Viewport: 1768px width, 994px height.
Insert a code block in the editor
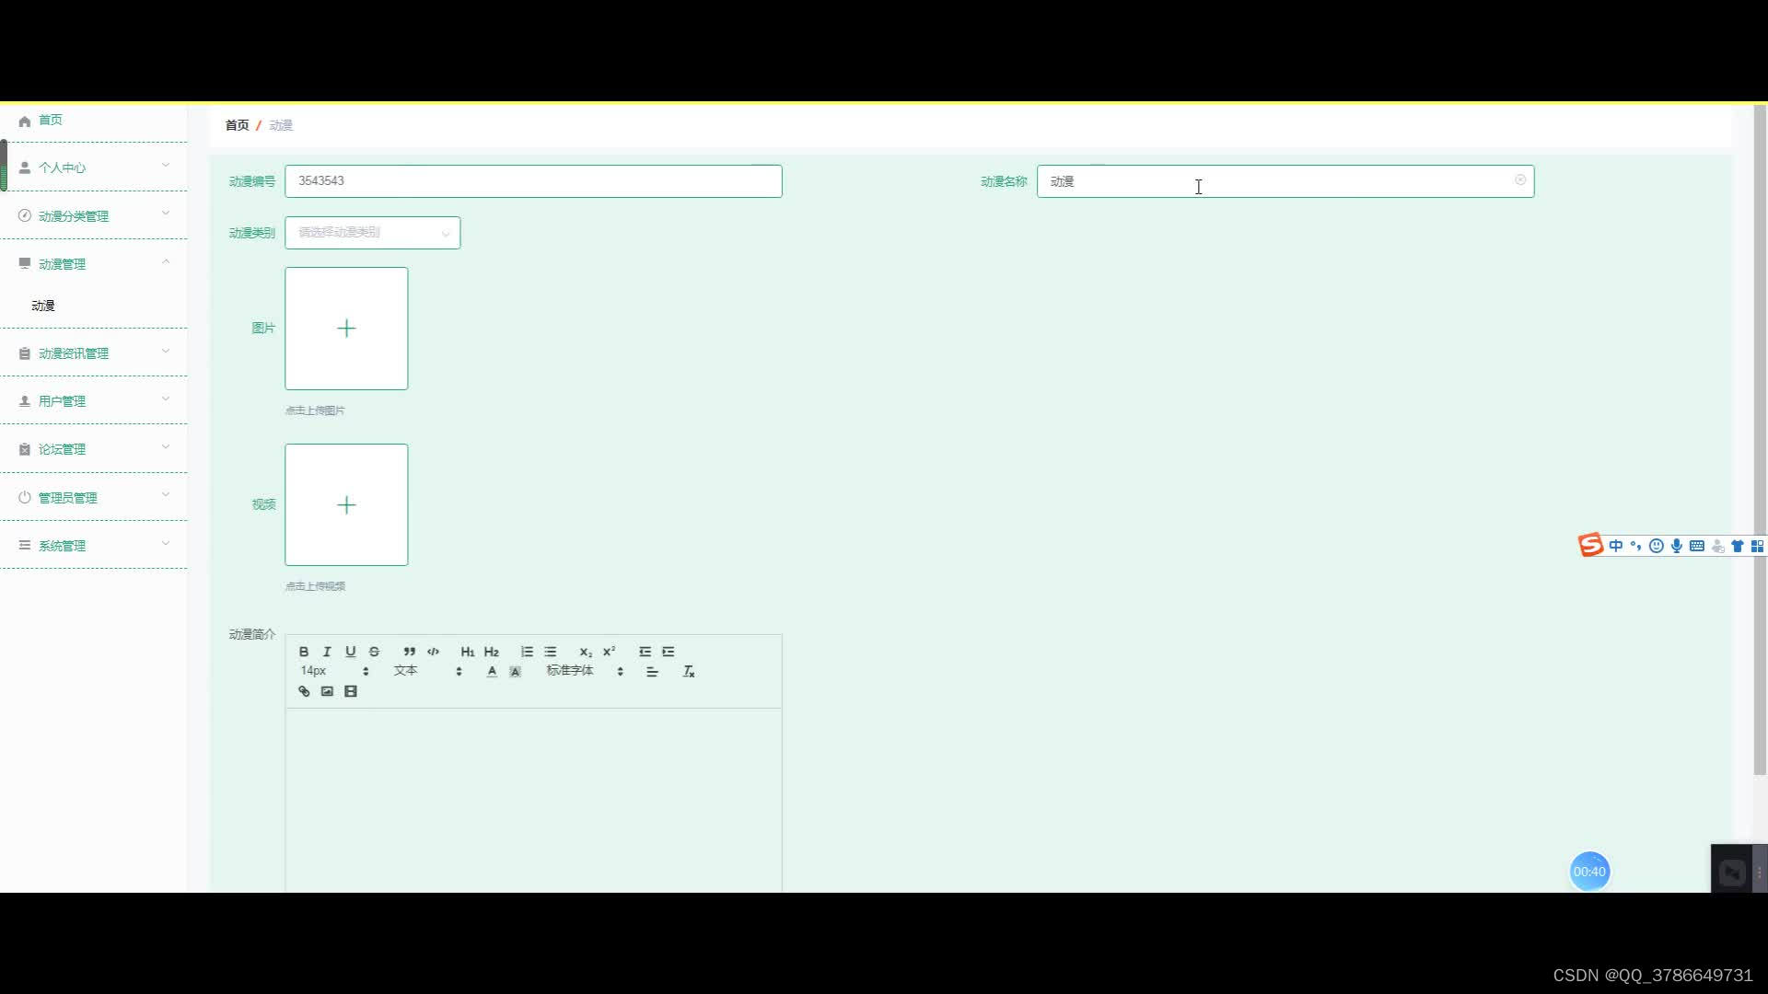433,652
